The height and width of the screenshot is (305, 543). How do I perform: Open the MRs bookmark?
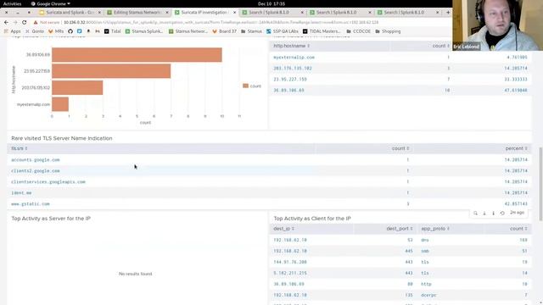(56, 31)
